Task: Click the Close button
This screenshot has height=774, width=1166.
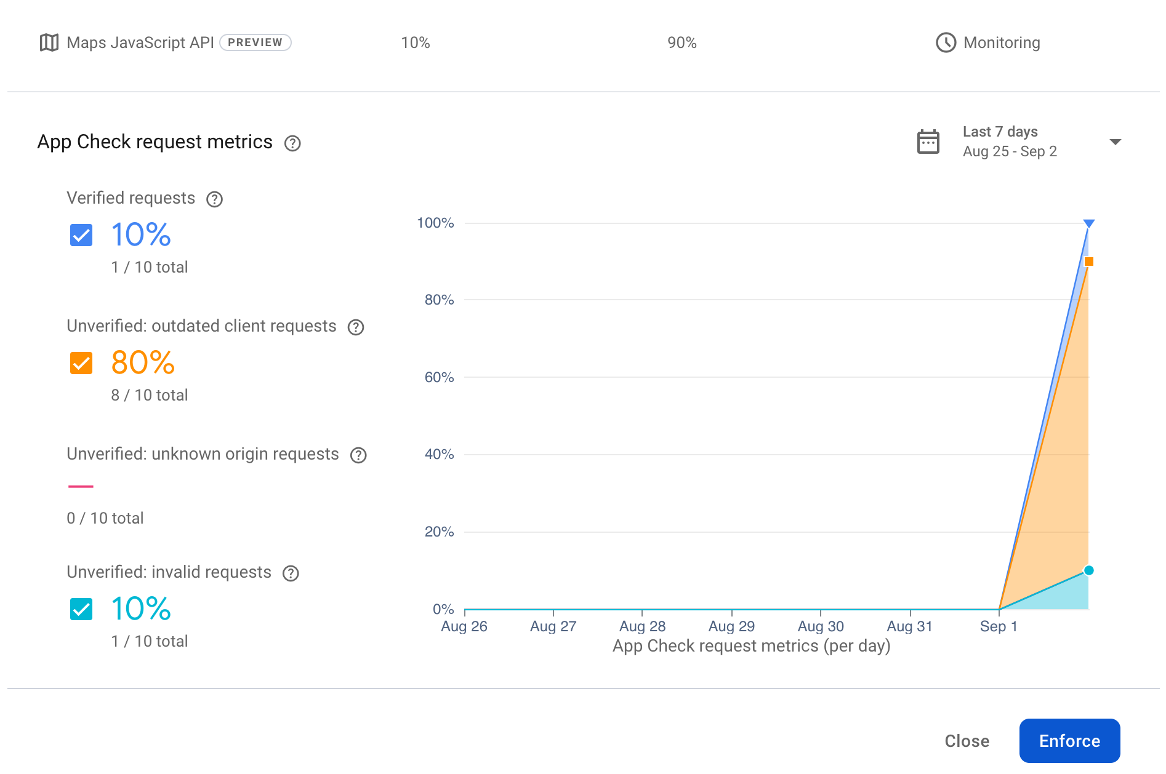Action: point(967,741)
